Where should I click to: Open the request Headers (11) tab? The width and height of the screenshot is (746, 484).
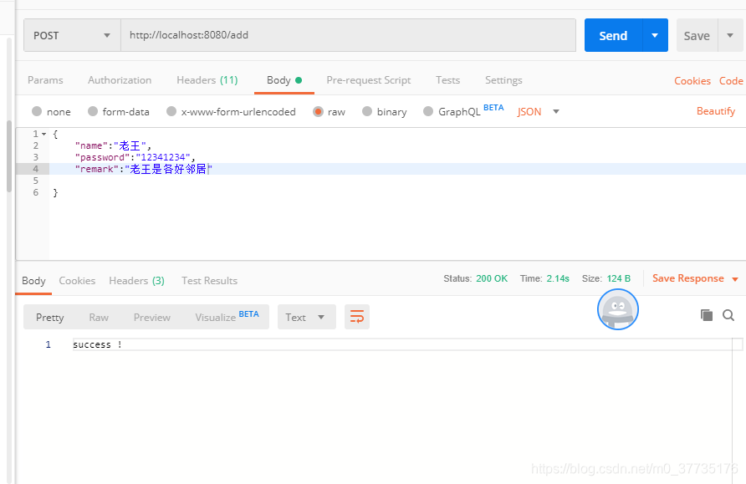pos(207,80)
